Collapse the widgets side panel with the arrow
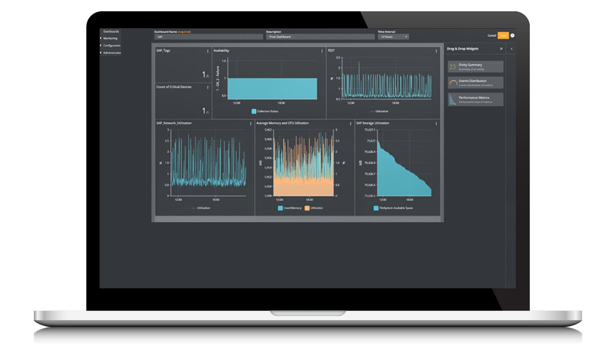Image resolution: width=616 pixels, height=354 pixels. point(511,49)
